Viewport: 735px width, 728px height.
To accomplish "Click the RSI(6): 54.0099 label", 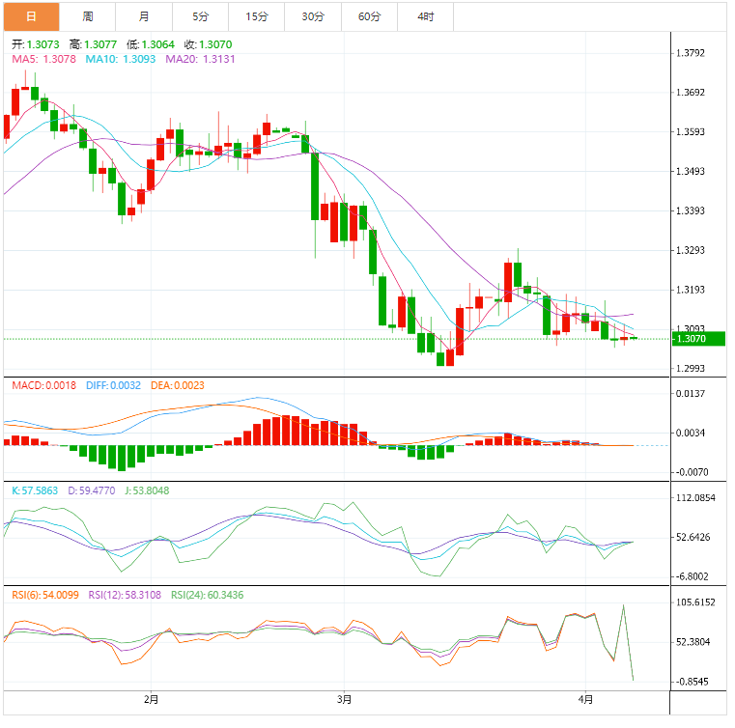I will pos(45,595).
